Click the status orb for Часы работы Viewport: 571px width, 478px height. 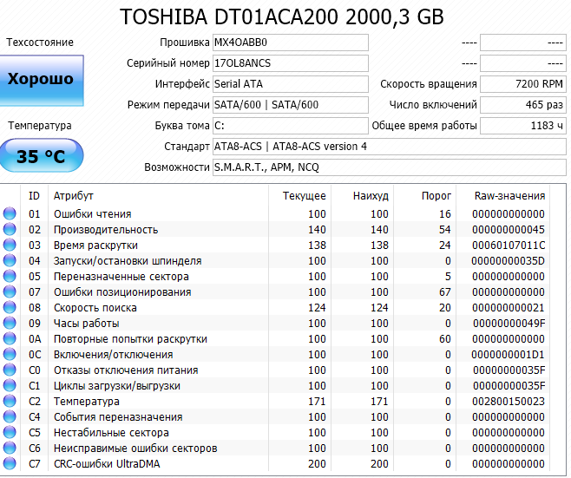[x=10, y=323]
